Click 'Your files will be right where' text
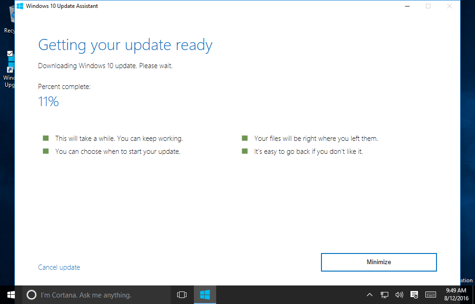Image resolution: width=475 pixels, height=304 pixels. tap(316, 139)
